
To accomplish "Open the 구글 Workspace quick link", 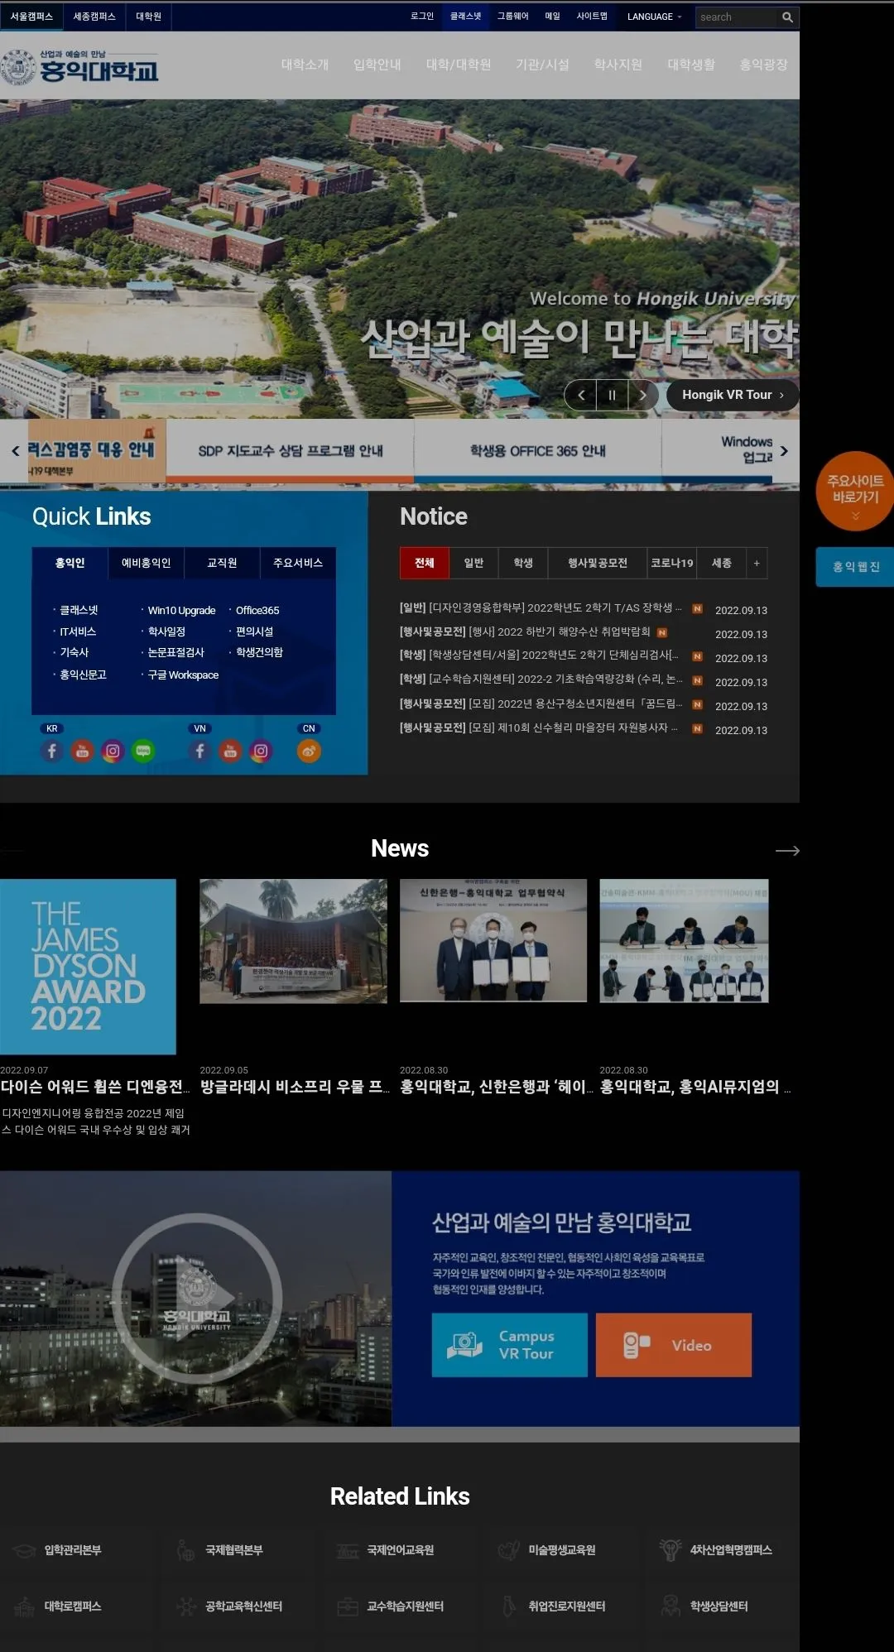I will 183,675.
